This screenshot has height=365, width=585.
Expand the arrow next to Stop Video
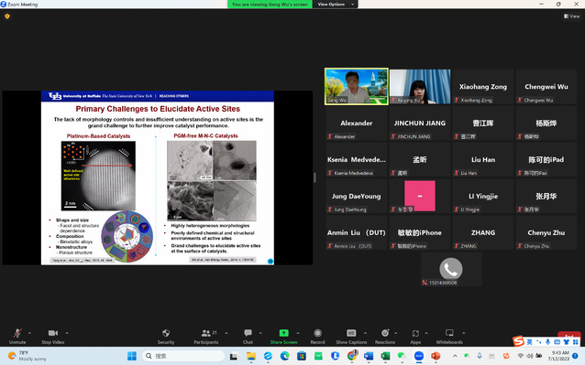tap(67, 333)
